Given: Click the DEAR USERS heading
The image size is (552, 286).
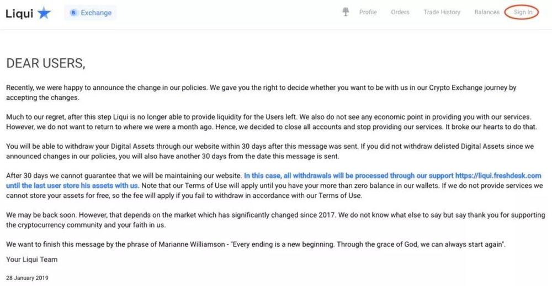Looking at the screenshot, I should pyautogui.click(x=46, y=63).
